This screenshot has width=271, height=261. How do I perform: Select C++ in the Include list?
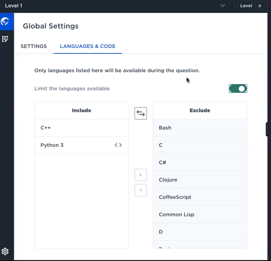(46, 128)
